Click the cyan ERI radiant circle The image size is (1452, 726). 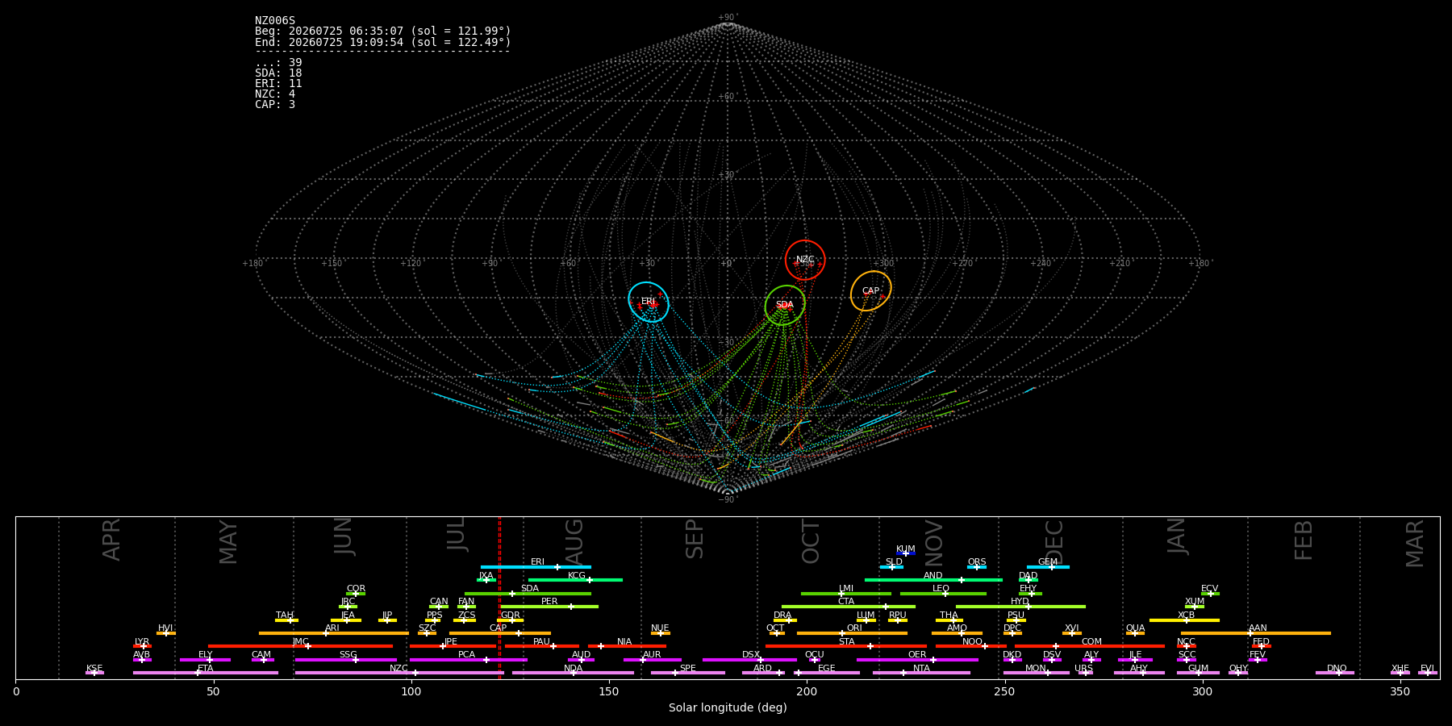[649, 302]
